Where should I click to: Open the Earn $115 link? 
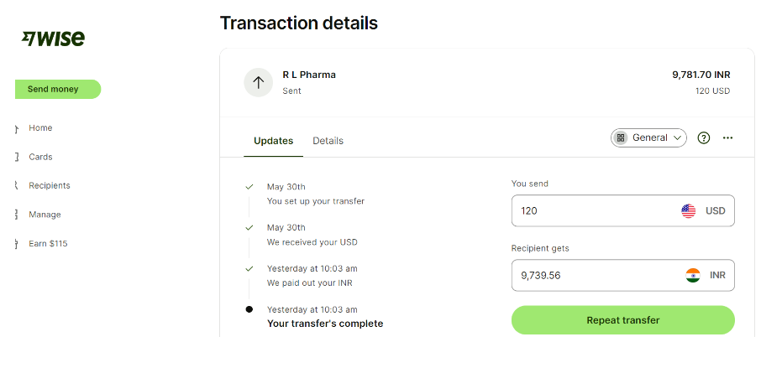(48, 243)
